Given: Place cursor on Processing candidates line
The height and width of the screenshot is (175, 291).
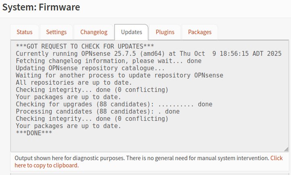Looking at the screenshot, I should 98,112.
